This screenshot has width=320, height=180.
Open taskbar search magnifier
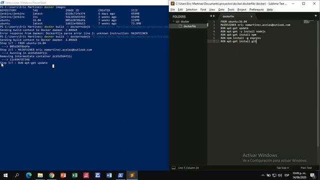coord(17,175)
